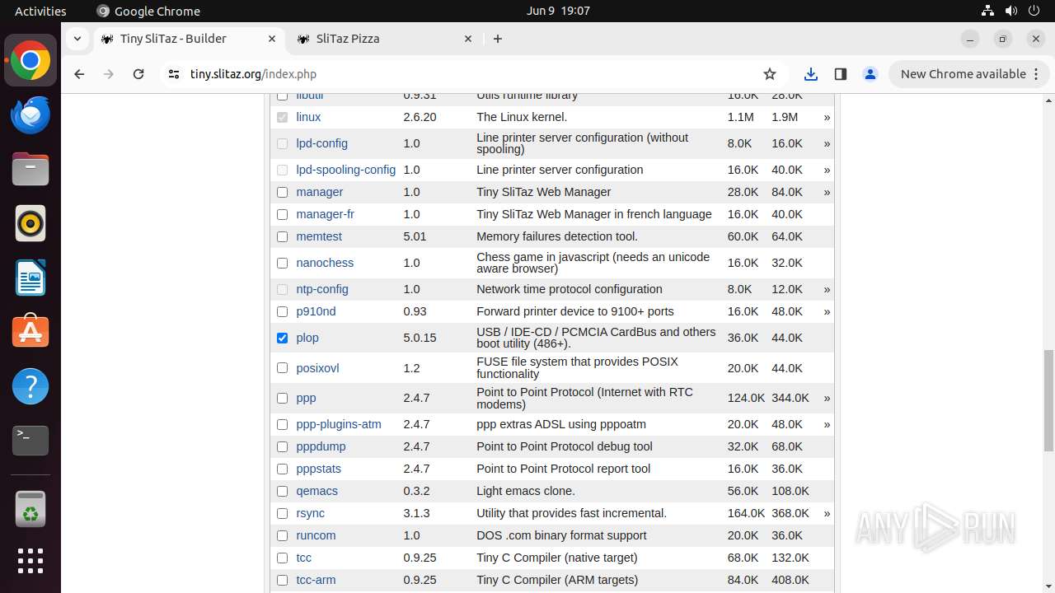The width and height of the screenshot is (1055, 593).
Task: Check the pppdump package checkbox
Action: [283, 446]
